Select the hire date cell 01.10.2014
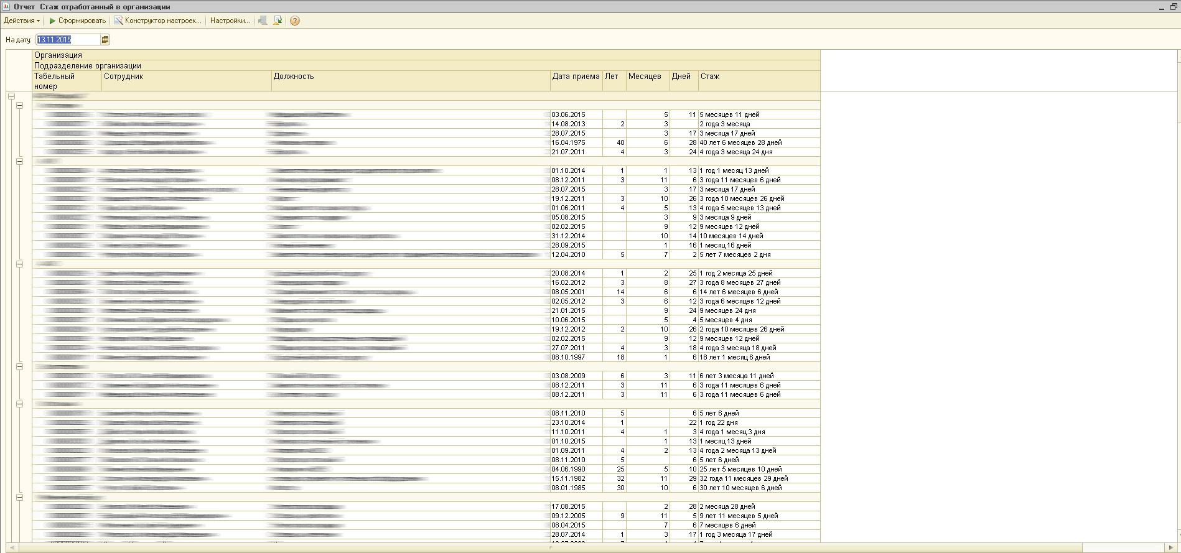Viewport: 1181px width, 553px height. click(576, 171)
